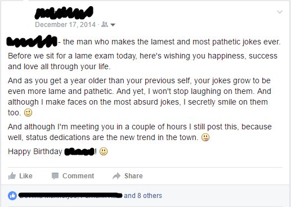Image resolution: width=291 pixels, height=207 pixels.
Task: Open the December 17, 2014 timestamp link
Action: [65, 24]
